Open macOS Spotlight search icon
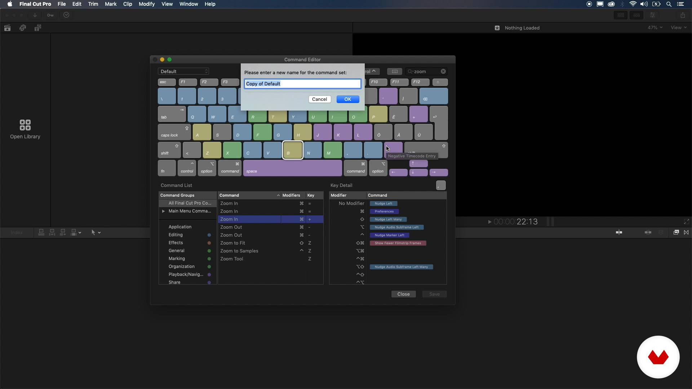Image resolution: width=692 pixels, height=389 pixels. [x=669, y=4]
